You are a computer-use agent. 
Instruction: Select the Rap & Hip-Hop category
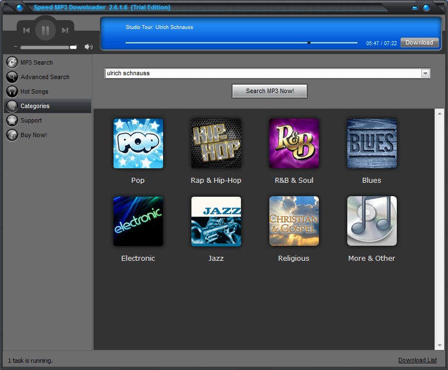215,143
